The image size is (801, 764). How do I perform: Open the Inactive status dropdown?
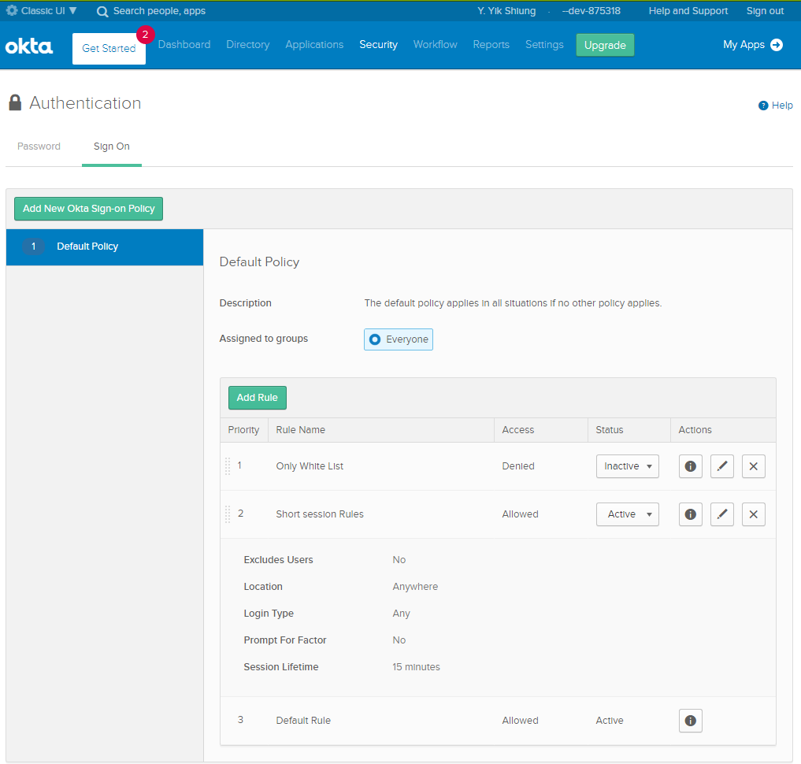pyautogui.click(x=627, y=466)
